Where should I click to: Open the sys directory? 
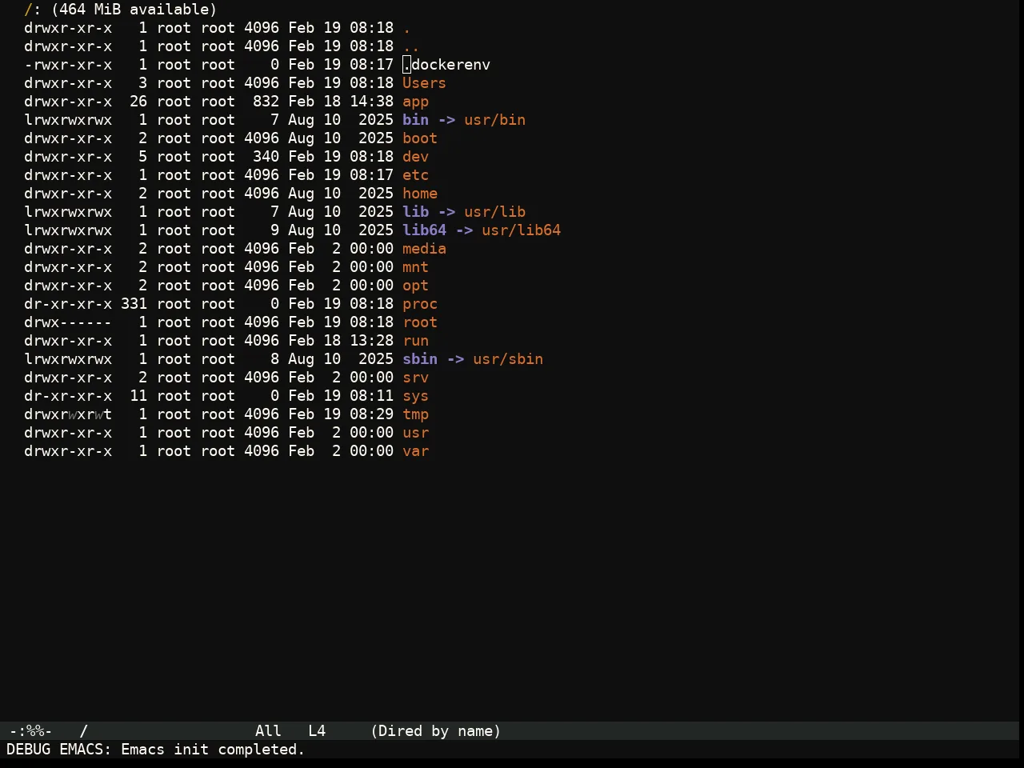coord(415,396)
